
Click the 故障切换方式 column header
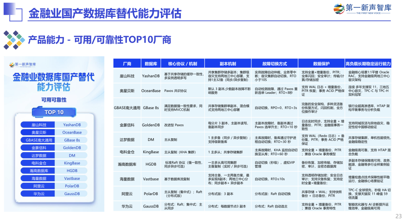[x=275, y=64]
